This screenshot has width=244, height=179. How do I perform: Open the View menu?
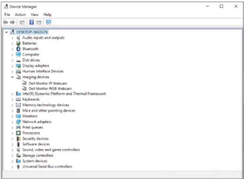pos(34,15)
